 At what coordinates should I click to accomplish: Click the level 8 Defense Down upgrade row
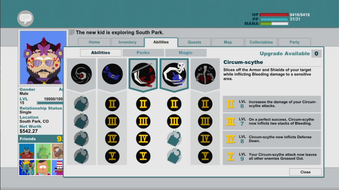(x=272, y=139)
